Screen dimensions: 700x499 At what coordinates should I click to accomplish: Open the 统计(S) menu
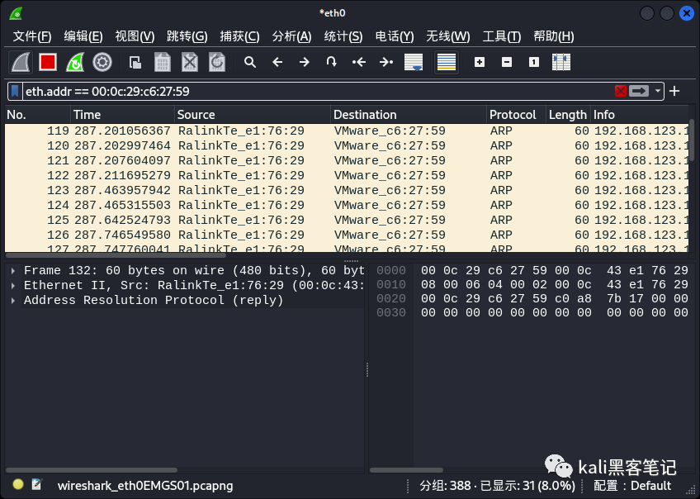tap(343, 36)
